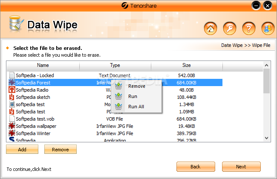Click the Remove button below the list
The image size is (277, 179).
point(61,149)
